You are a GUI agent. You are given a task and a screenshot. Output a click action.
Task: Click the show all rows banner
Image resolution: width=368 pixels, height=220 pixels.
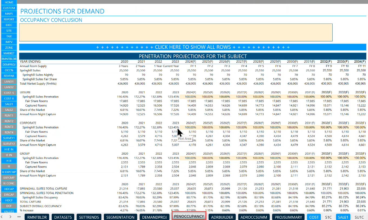(x=193, y=47)
